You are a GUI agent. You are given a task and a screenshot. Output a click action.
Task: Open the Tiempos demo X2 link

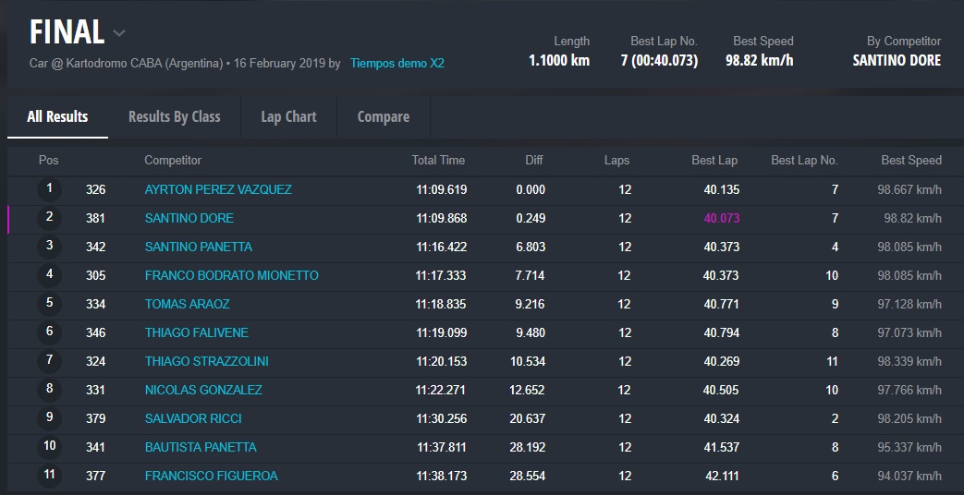point(397,64)
